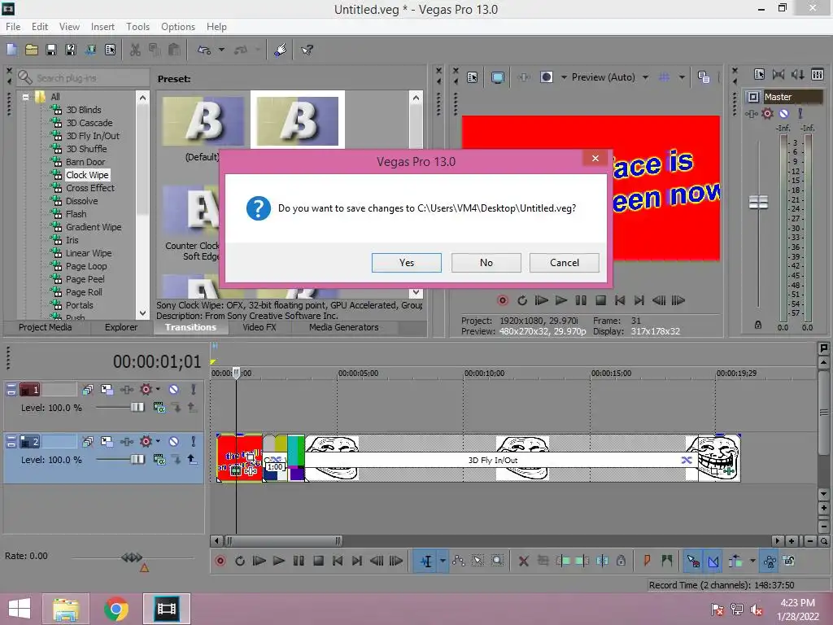This screenshot has width=833, height=625.
Task: Select the Page Peel transition
Action: click(x=85, y=279)
